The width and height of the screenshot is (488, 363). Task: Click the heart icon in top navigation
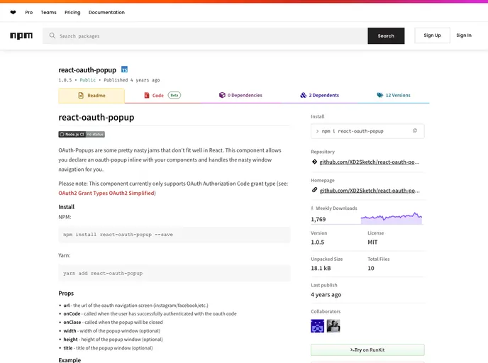[x=13, y=13]
